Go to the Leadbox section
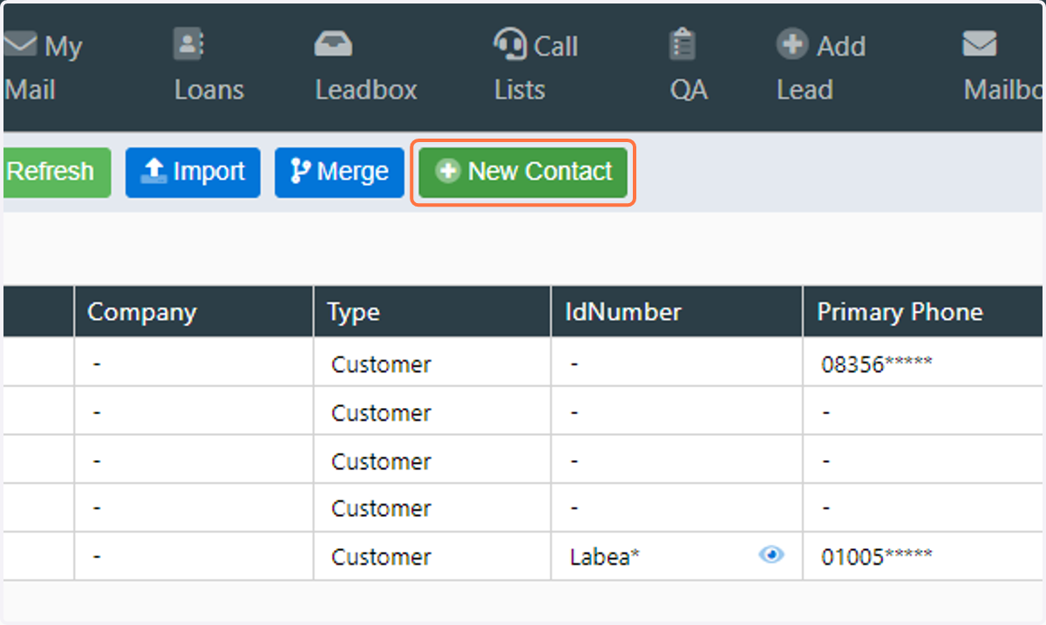Screen dimensions: 1046x625 366,67
